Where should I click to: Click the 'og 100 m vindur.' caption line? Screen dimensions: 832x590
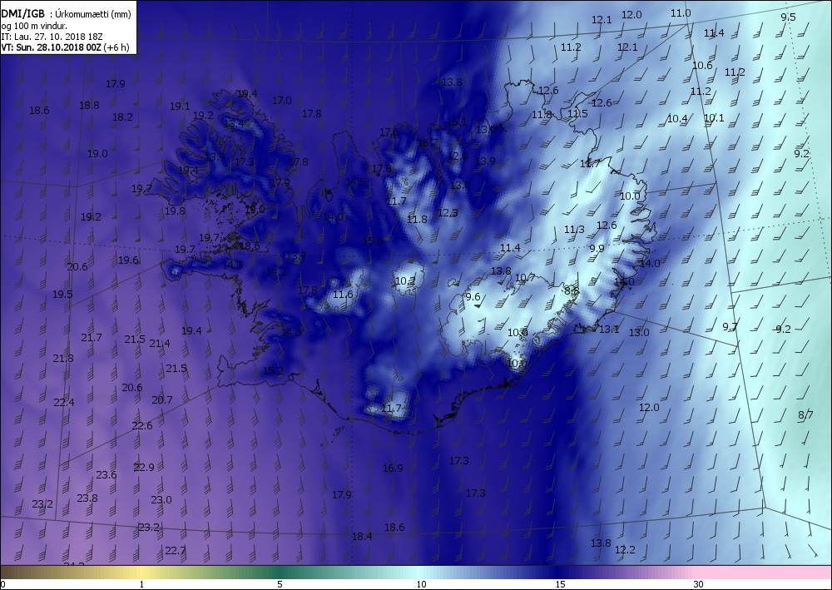coord(34,26)
